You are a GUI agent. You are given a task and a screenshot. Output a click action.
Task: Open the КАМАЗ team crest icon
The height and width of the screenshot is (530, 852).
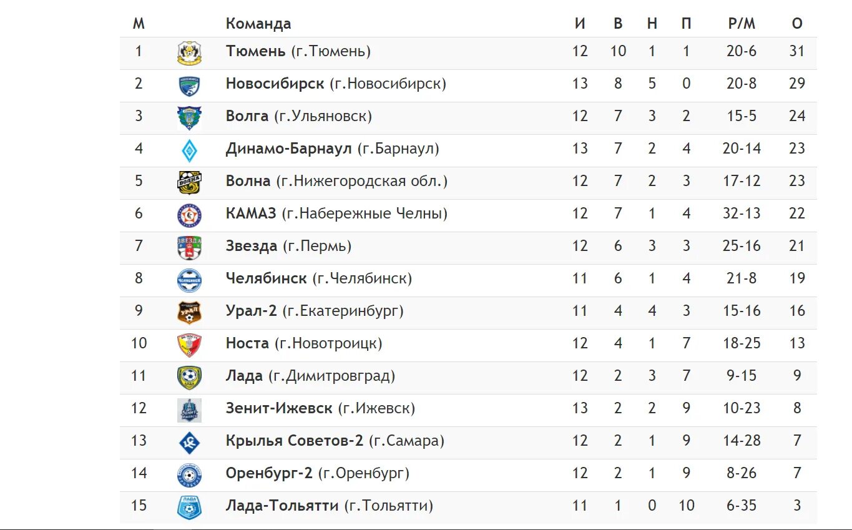coord(189,215)
